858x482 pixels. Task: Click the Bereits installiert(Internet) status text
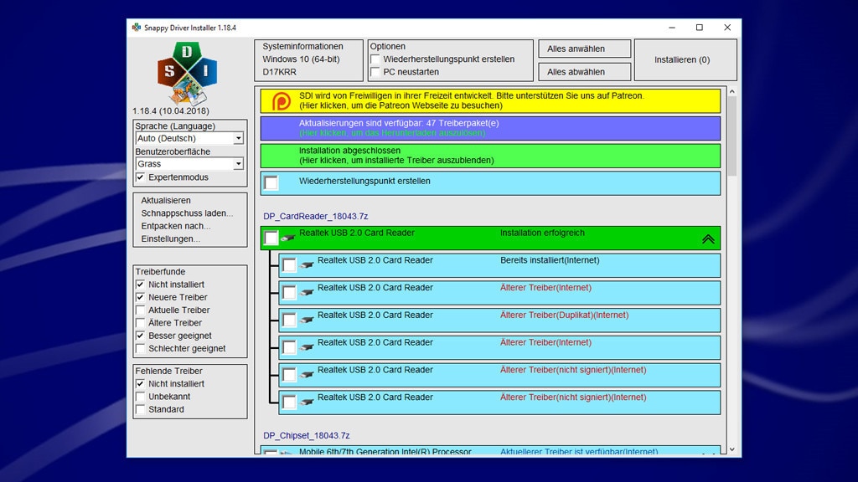[x=550, y=260]
